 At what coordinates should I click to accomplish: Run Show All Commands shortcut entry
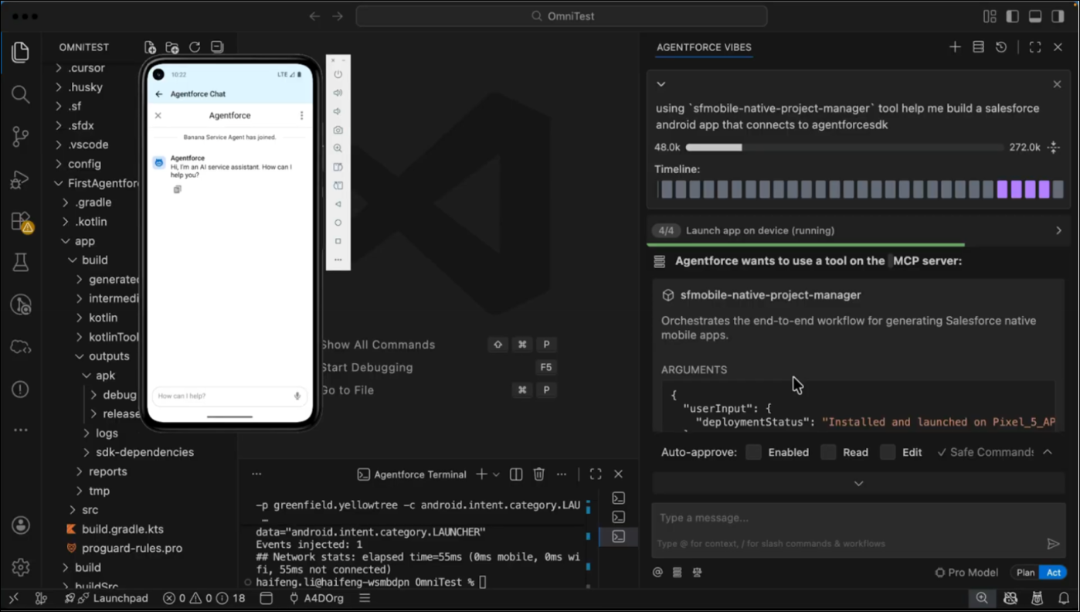click(378, 345)
